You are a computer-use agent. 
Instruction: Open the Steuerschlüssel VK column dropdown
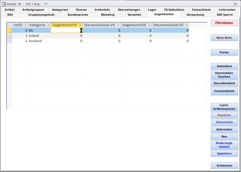[x=118, y=25]
